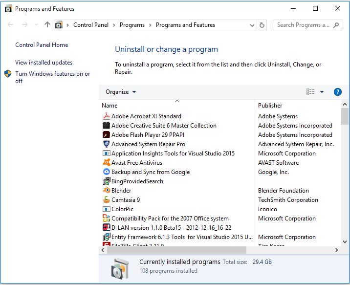Click the search magnifier icon
This screenshot has width=350, height=285.
click(x=336, y=25)
